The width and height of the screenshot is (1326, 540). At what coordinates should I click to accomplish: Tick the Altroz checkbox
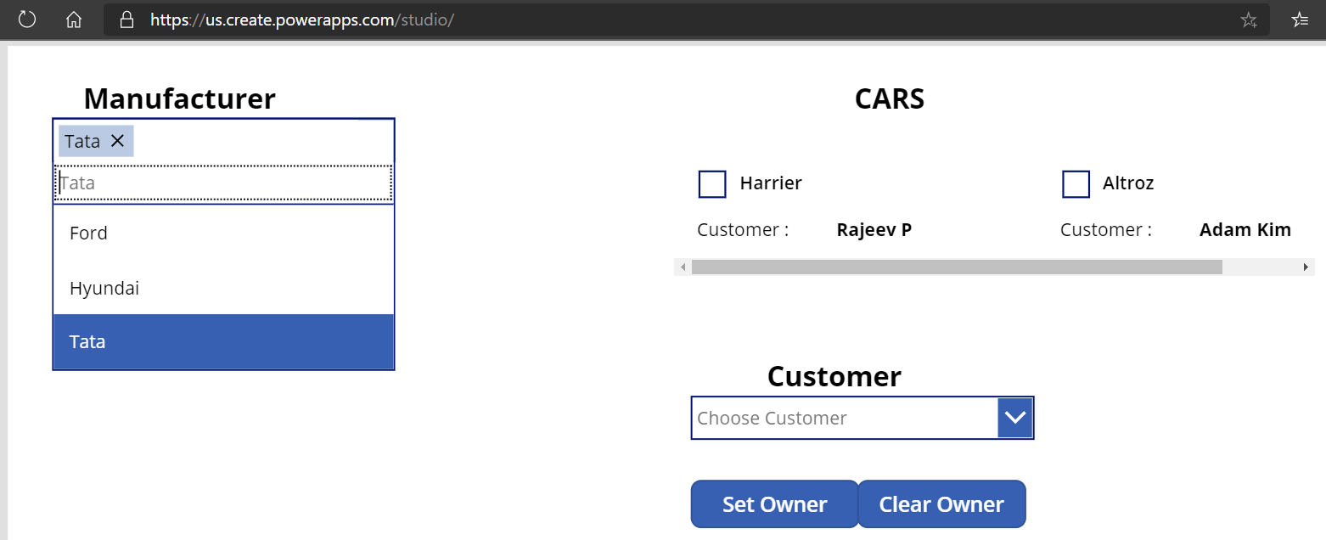1076,183
